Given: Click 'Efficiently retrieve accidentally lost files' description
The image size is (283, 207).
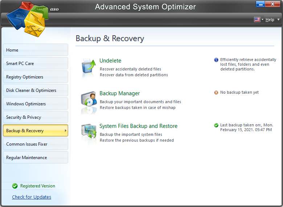Looking at the screenshot, I should (x=248, y=64).
